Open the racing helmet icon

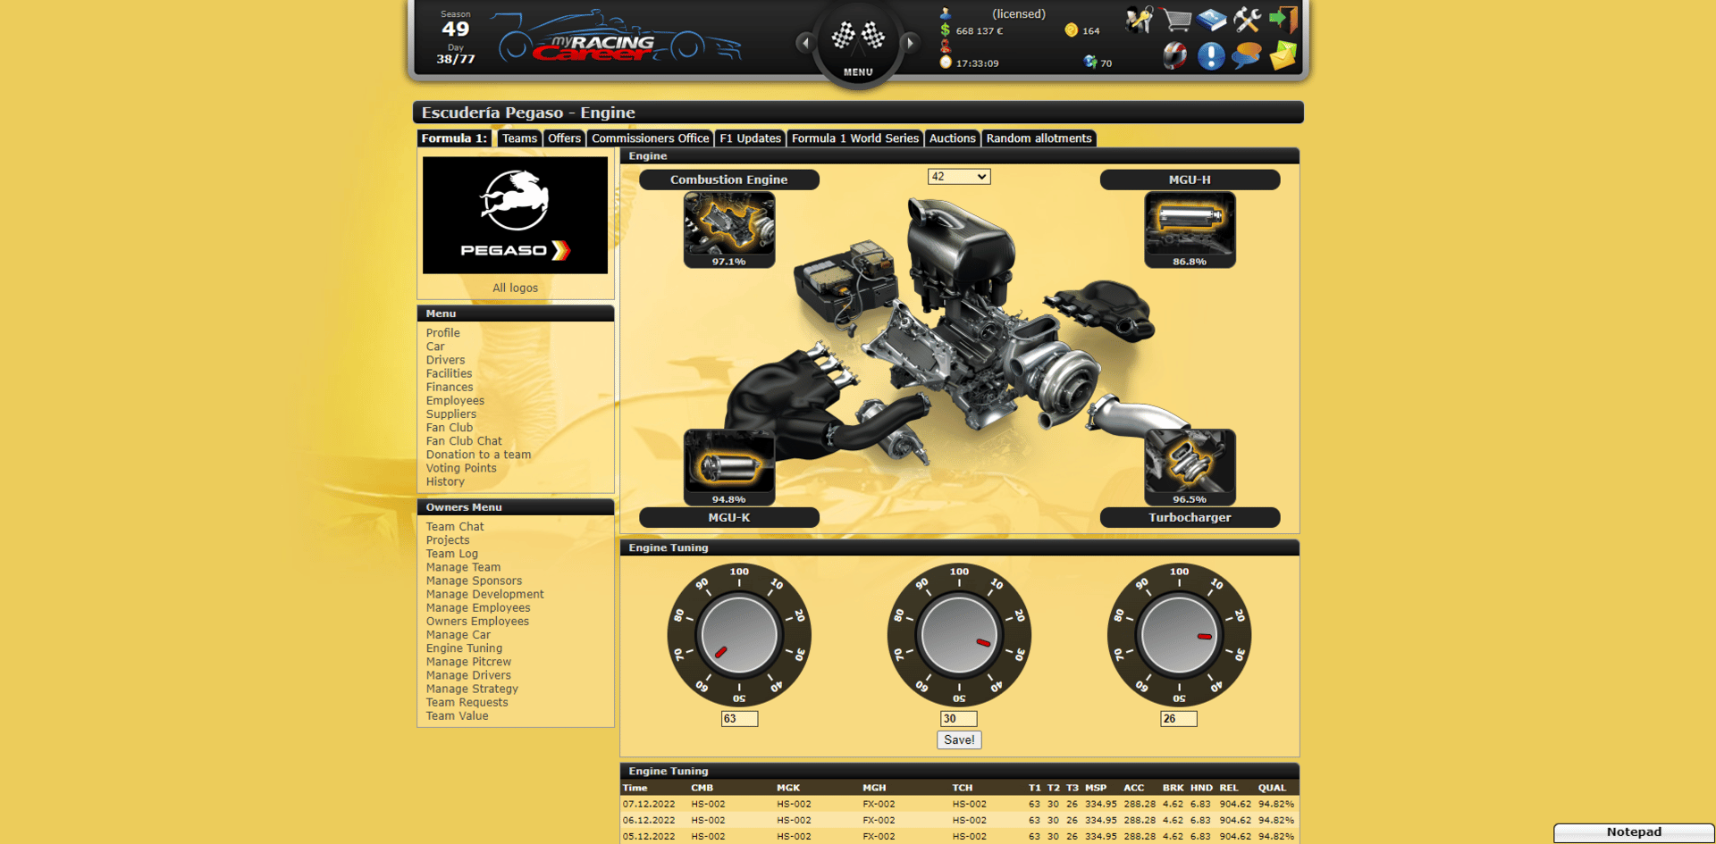[1175, 56]
